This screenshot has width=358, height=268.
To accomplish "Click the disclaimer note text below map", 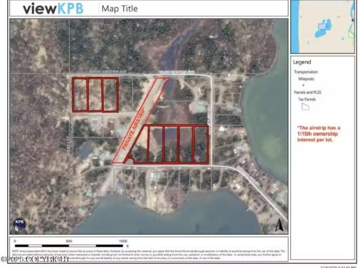I will pos(148,255).
